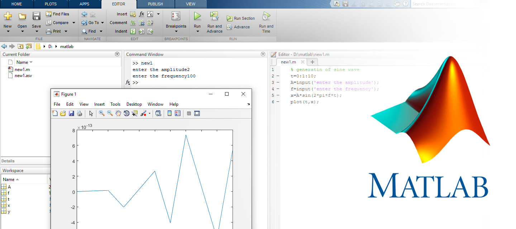This screenshot has height=229, width=516.
Task: Click the New file plus icon
Action: [x=8, y=16]
